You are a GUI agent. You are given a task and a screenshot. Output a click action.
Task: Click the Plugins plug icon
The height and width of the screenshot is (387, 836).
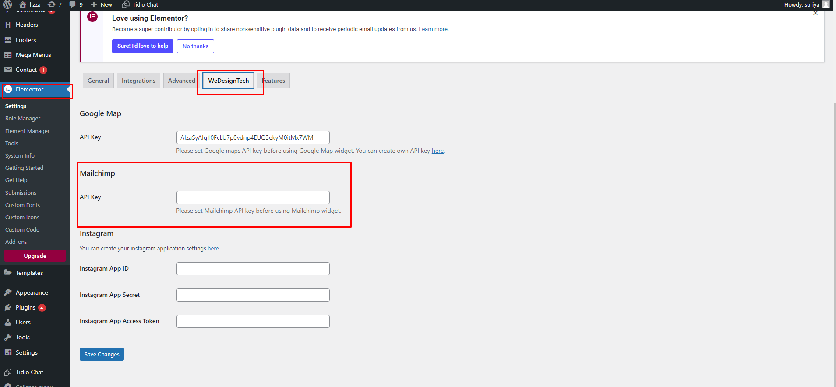pos(8,307)
